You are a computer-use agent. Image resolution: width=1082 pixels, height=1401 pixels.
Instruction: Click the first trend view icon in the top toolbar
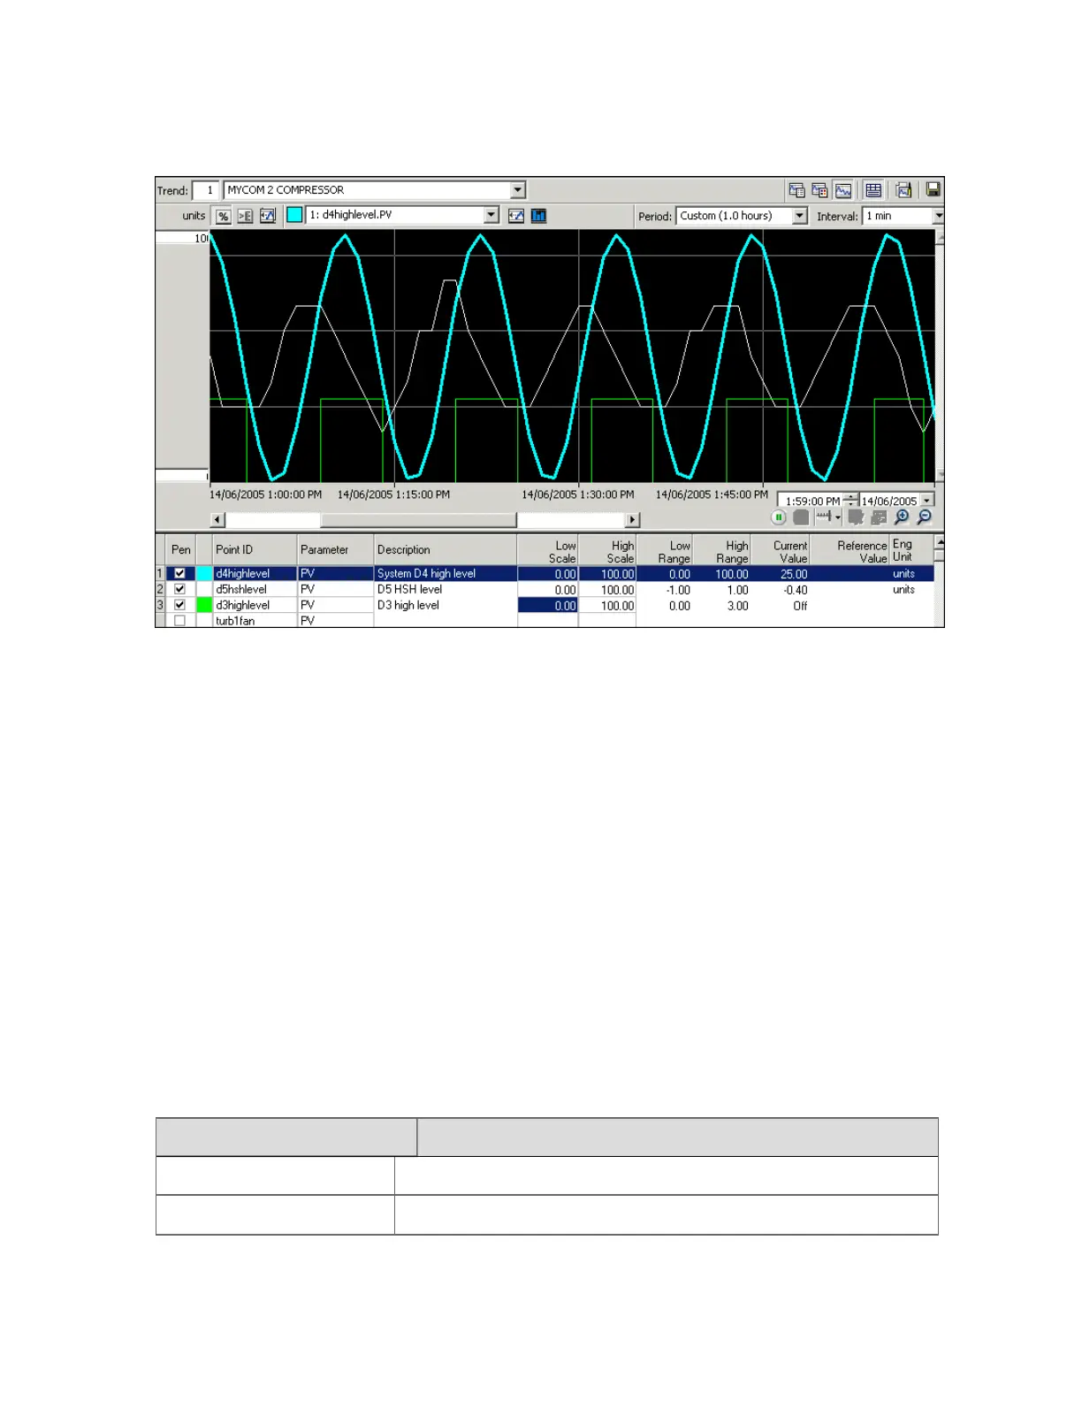[796, 190]
